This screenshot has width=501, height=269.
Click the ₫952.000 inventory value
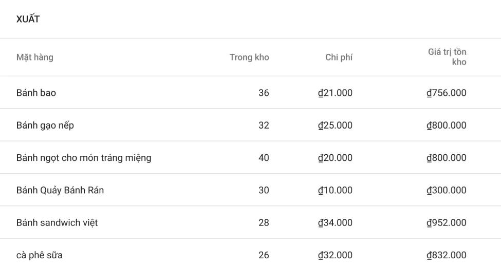(x=447, y=222)
